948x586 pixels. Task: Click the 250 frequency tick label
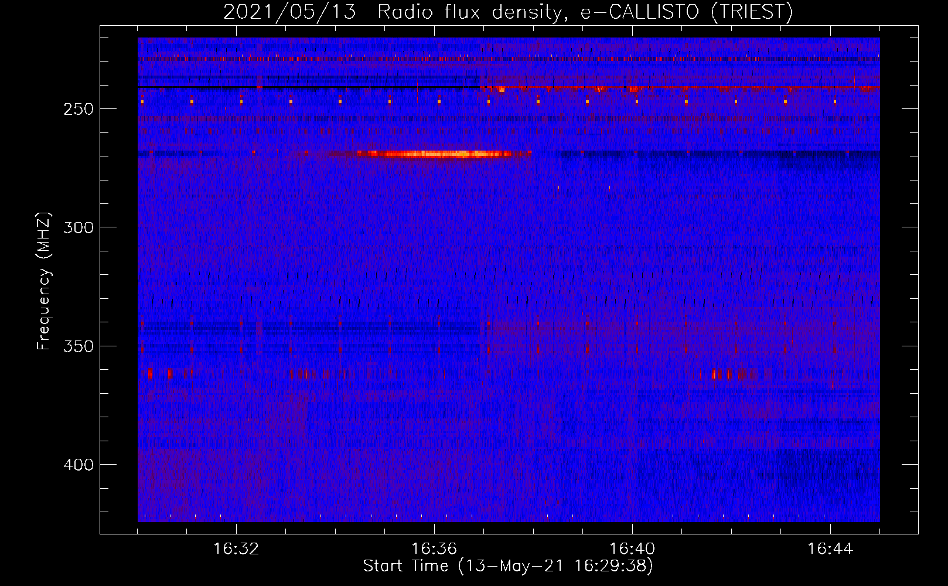coord(79,110)
